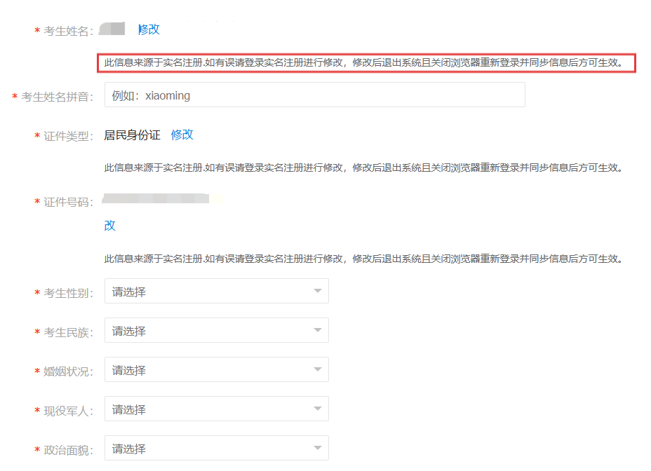Image resolution: width=651 pixels, height=471 pixels.
Task: Click the 此信息来源于实名注册 notice under 考生姓名
Action: 363,62
